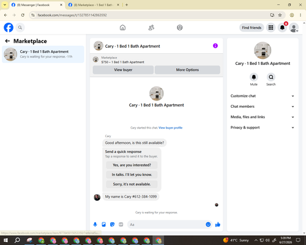Viewport: 306px width, 245px height.
Task: Open the Windows Start button
Action: tap(6, 240)
